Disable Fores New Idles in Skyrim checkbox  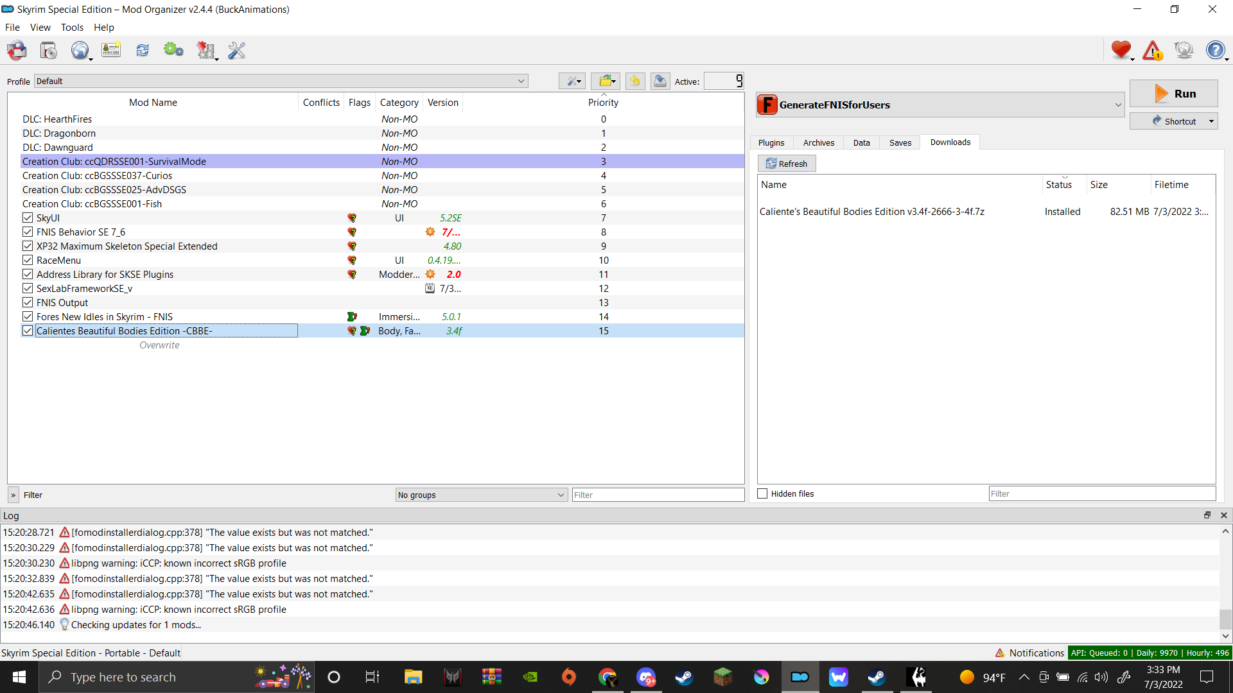click(x=28, y=317)
